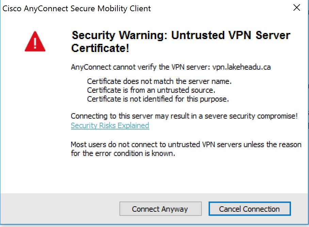Click the 'Most users do not connect' line

[186, 144]
